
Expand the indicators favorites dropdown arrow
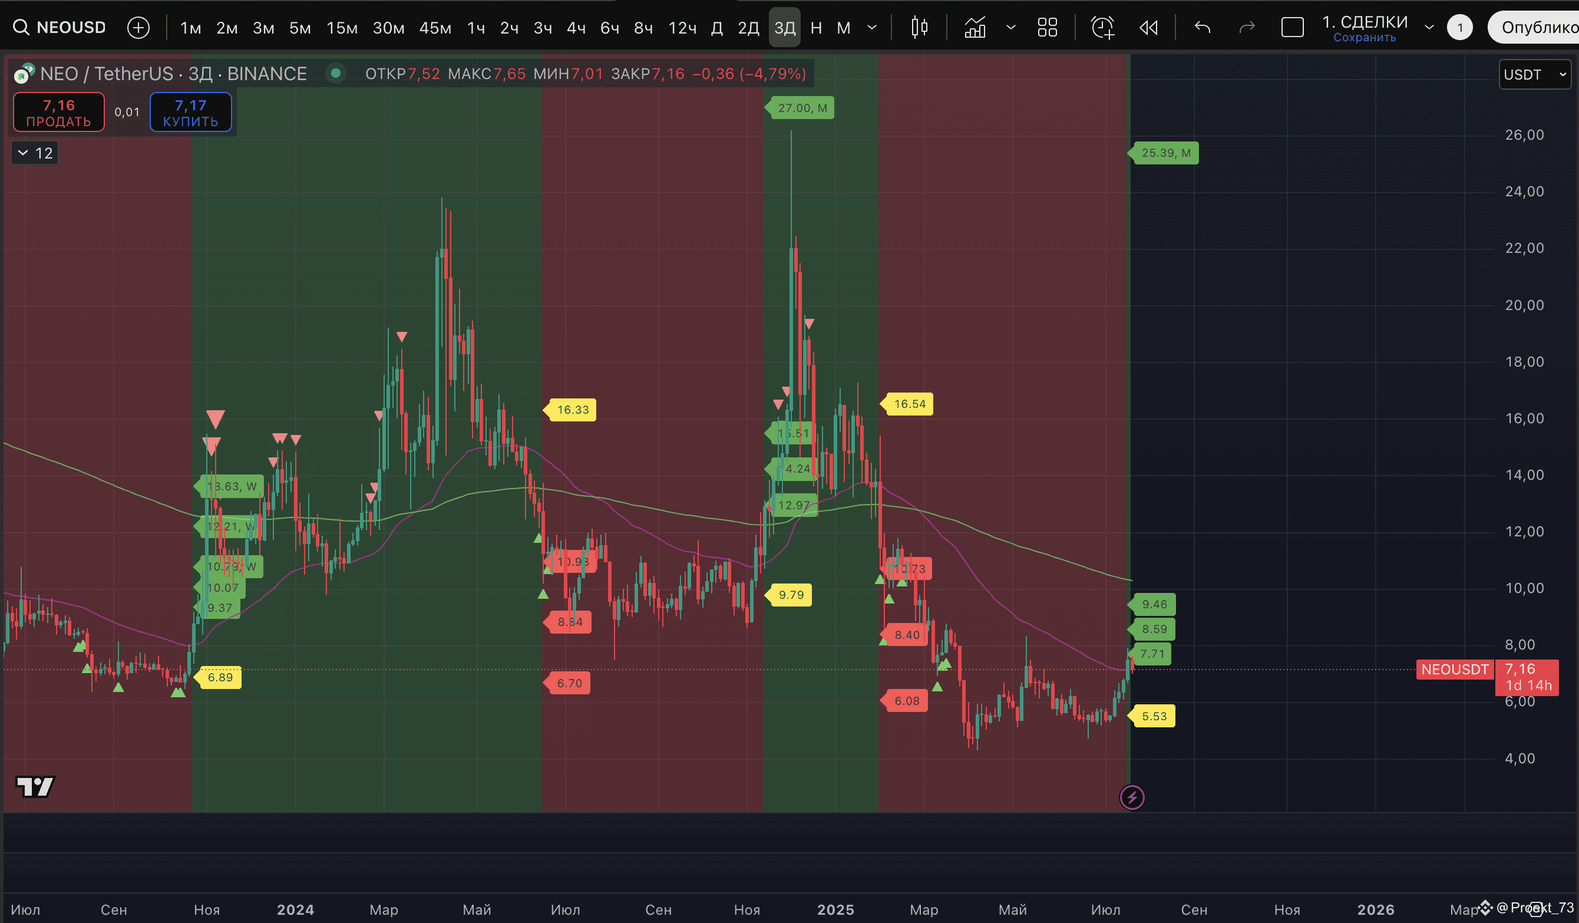[x=1010, y=28]
